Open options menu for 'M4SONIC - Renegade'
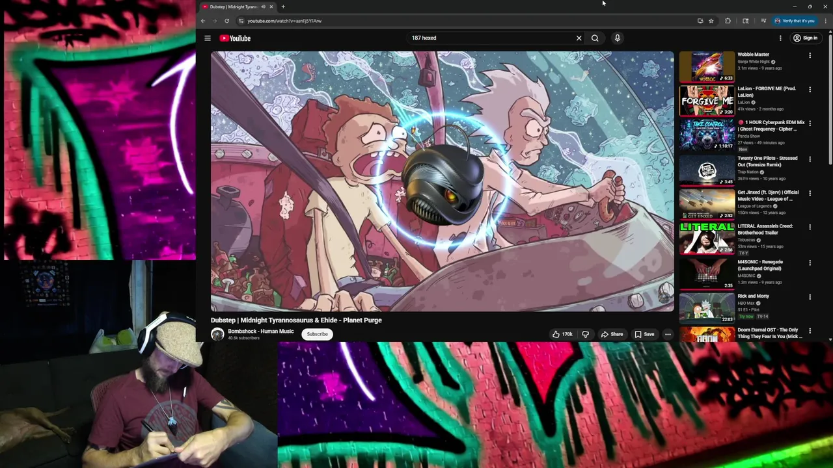This screenshot has width=833, height=468. coord(810,263)
